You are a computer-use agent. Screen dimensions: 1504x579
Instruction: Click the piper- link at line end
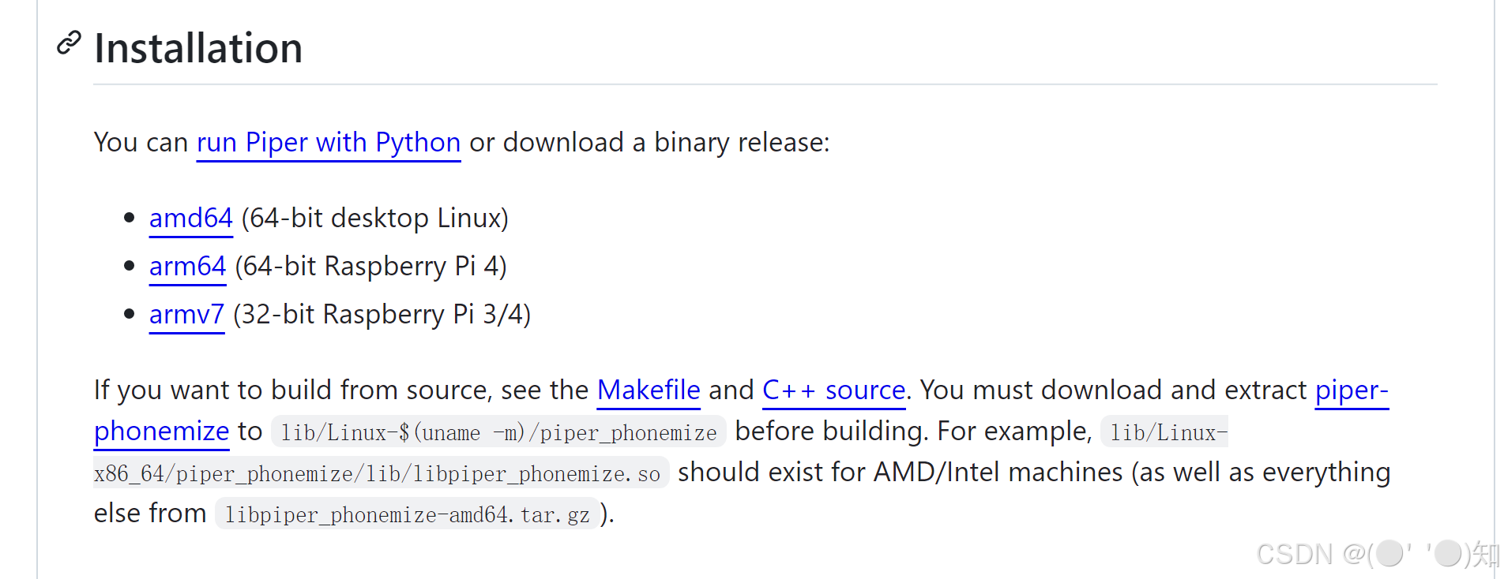tap(1352, 390)
